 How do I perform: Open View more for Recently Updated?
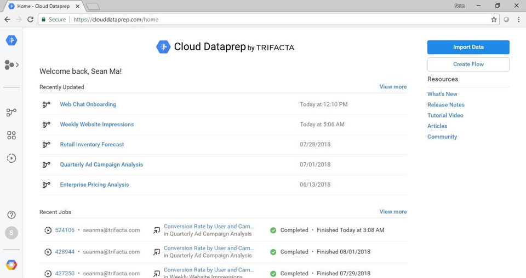393,87
